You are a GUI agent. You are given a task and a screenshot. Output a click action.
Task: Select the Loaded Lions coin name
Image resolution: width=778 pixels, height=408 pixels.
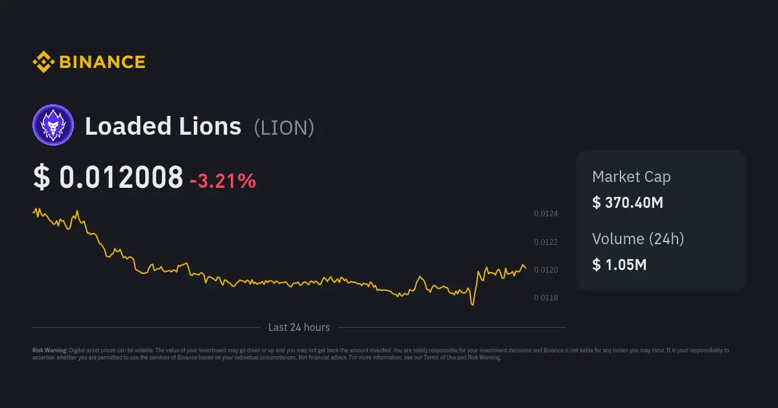[x=163, y=126]
